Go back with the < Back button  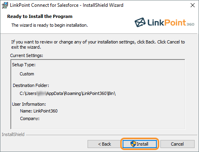[x=104, y=144]
